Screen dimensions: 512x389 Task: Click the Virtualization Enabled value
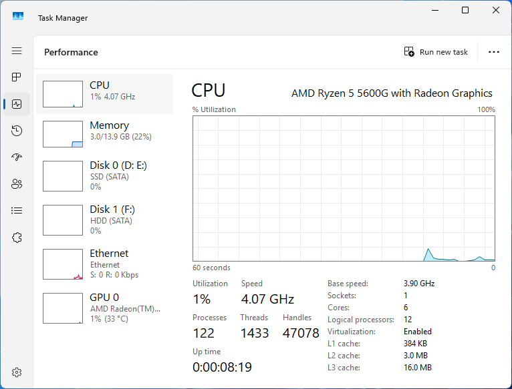(418, 332)
